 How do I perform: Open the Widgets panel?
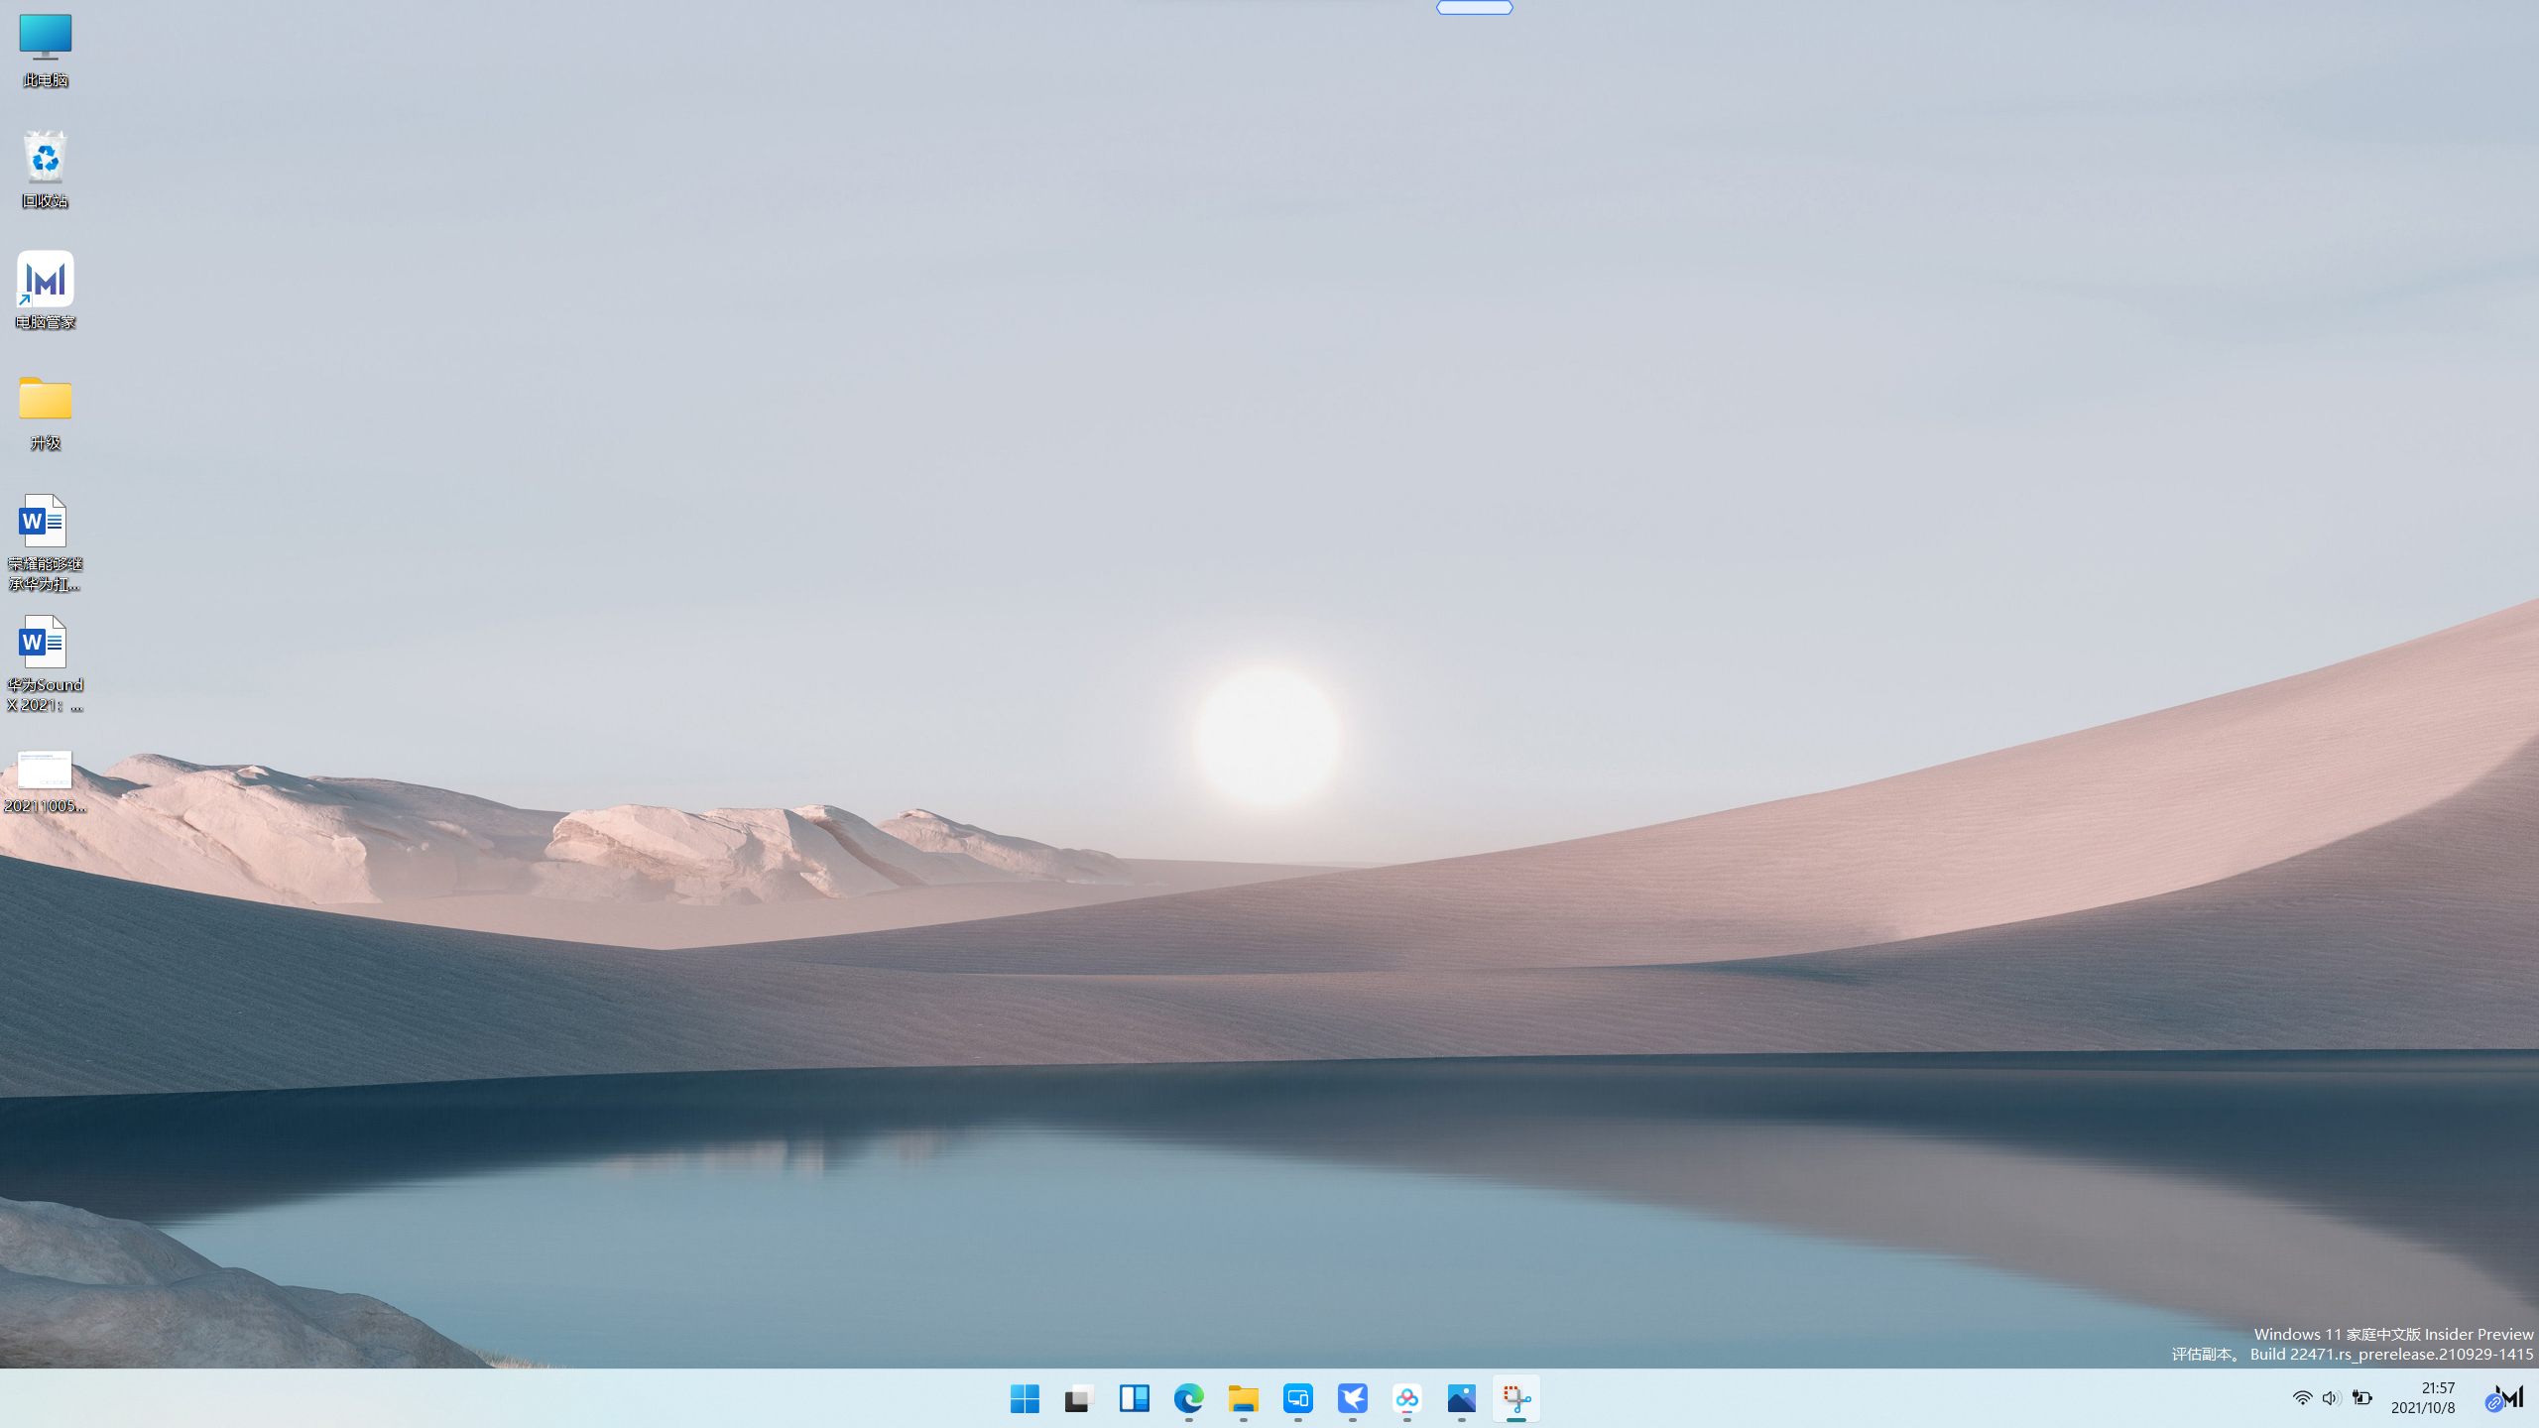1134,1398
